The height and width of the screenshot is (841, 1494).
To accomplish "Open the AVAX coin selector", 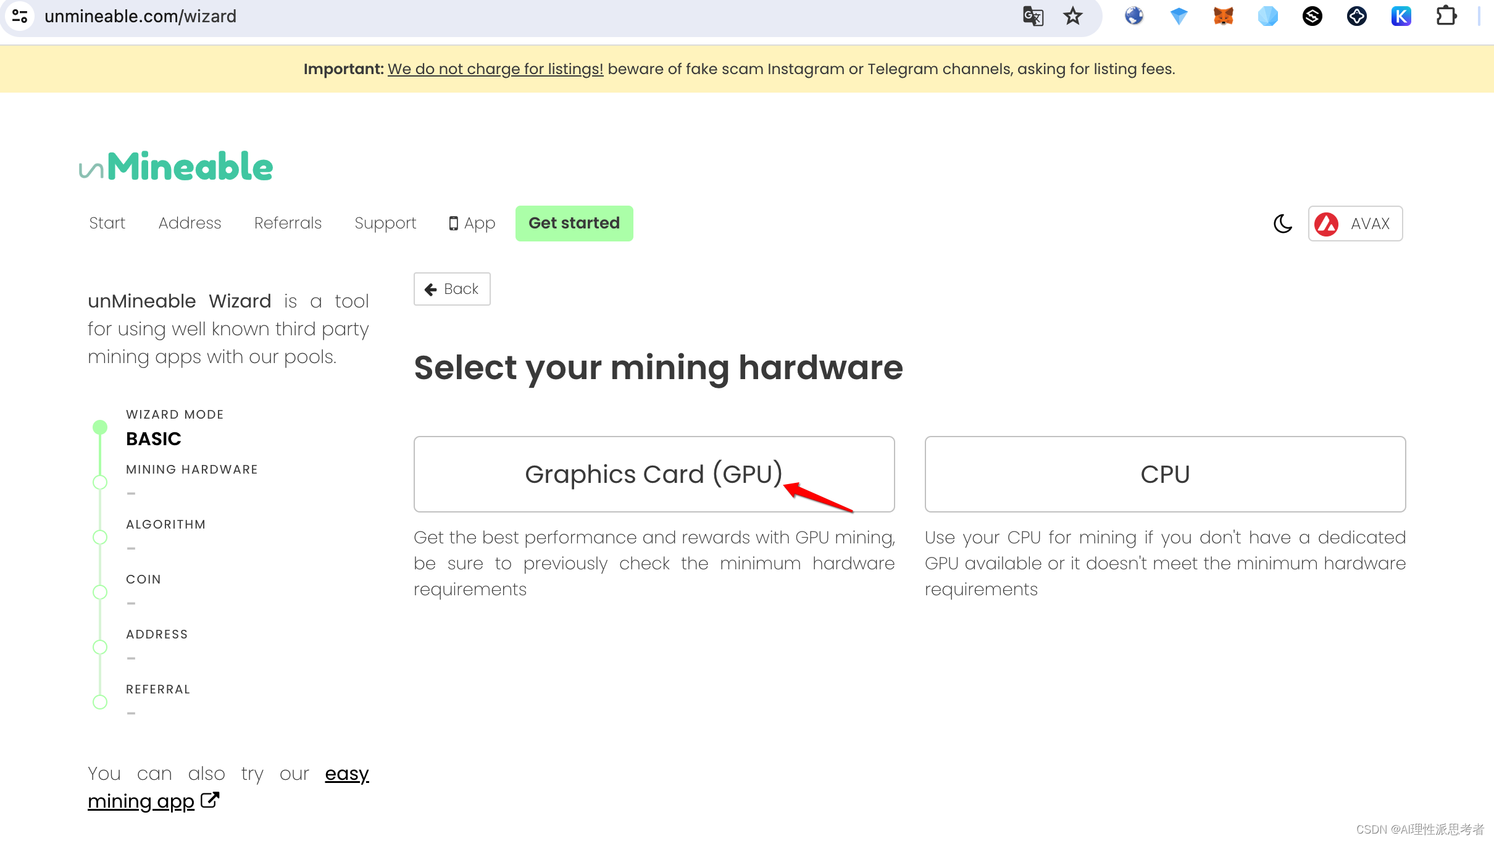I will [x=1355, y=224].
